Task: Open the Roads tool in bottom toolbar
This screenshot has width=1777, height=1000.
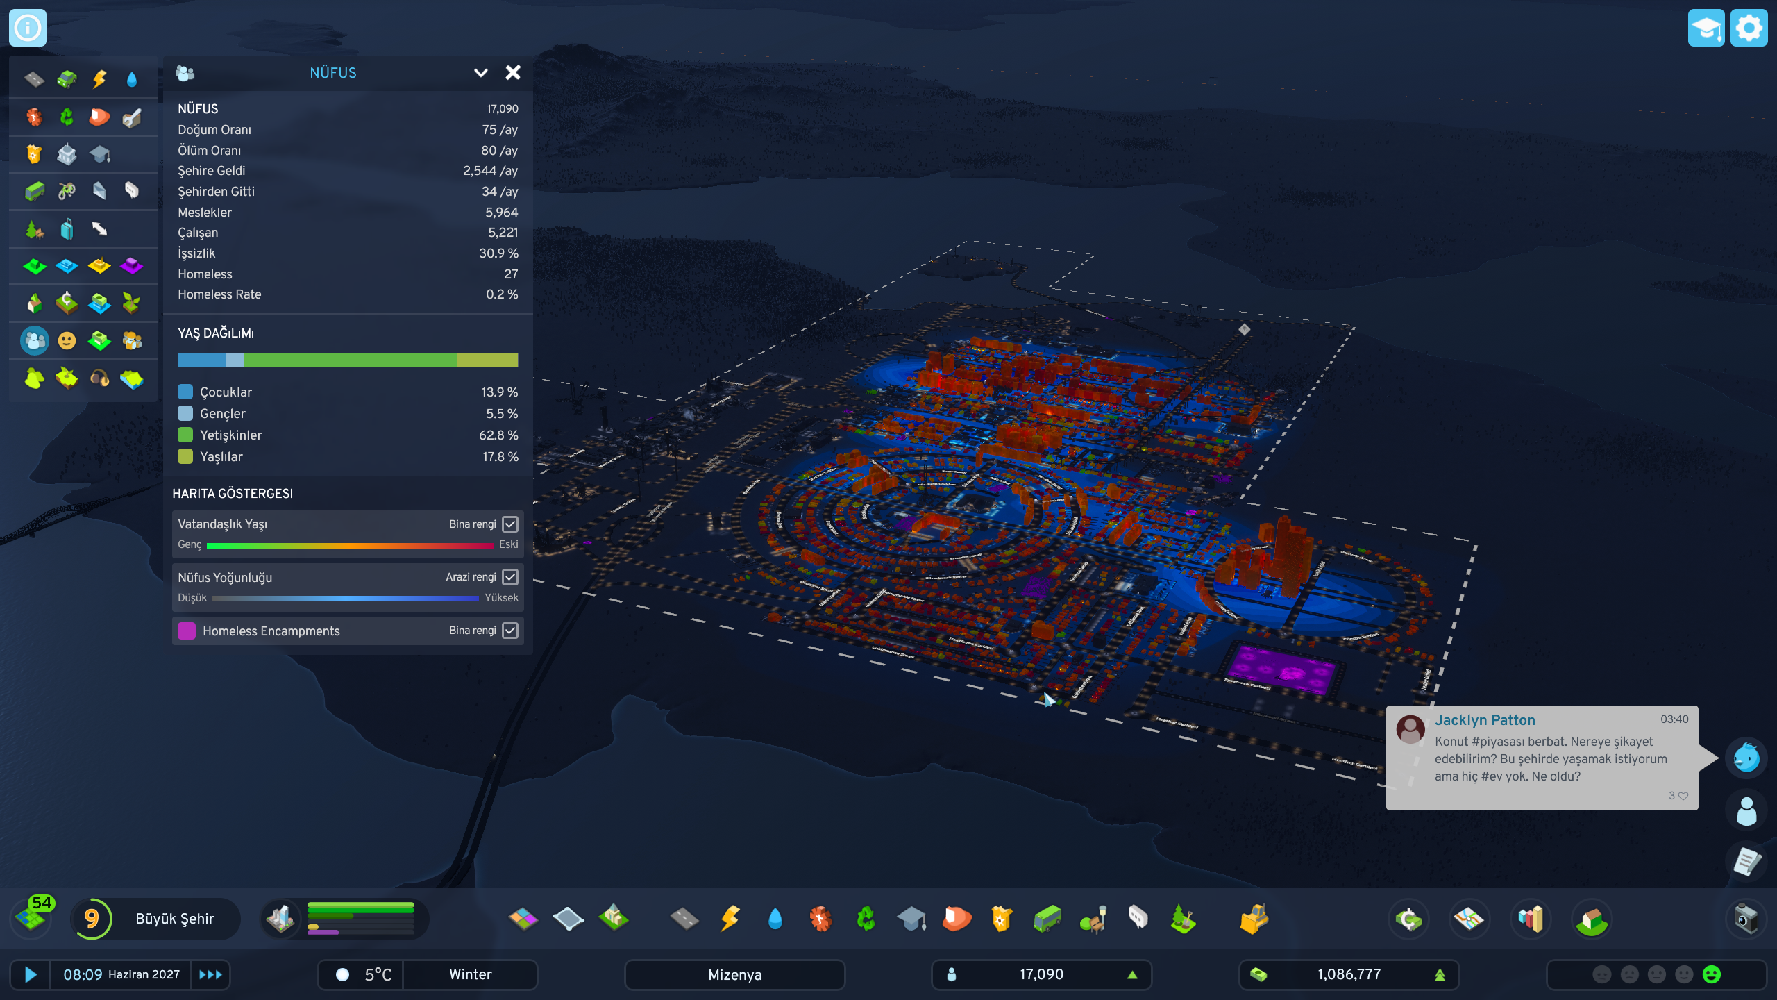Action: point(684,919)
